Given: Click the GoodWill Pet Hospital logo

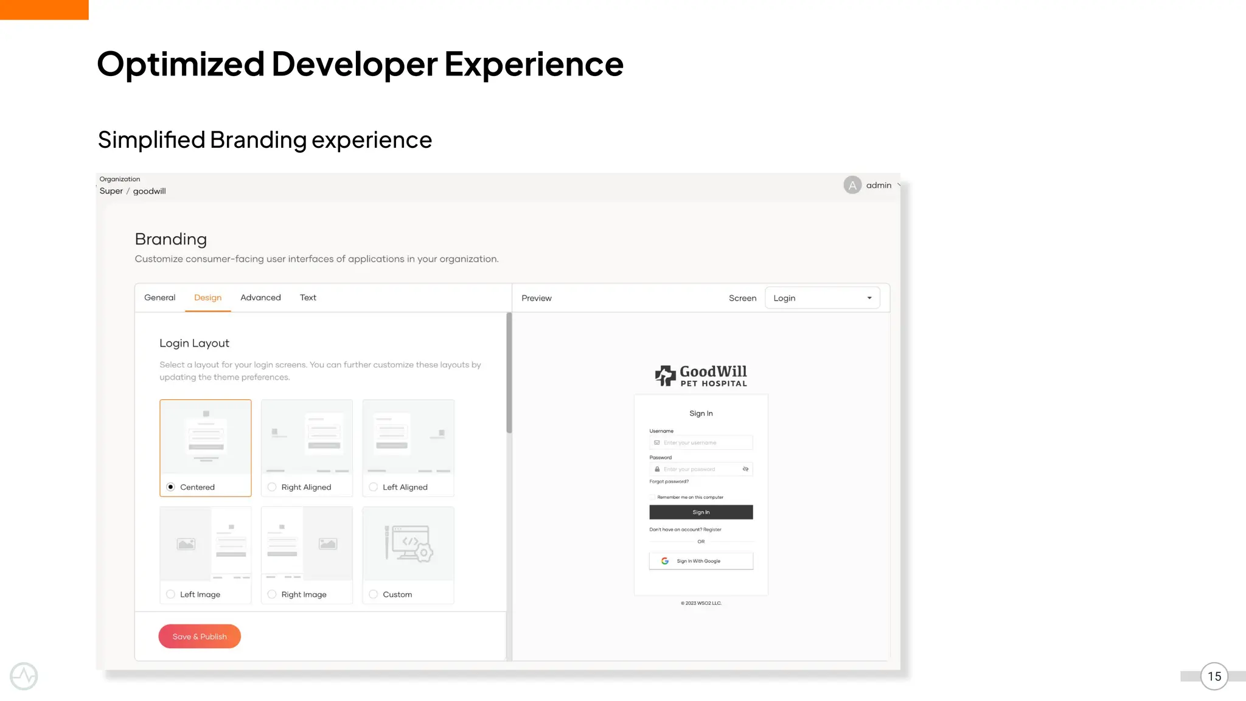Looking at the screenshot, I should [701, 375].
